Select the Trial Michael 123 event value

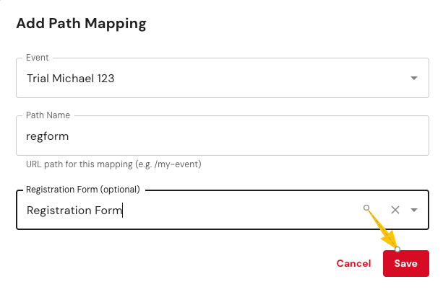[71, 78]
